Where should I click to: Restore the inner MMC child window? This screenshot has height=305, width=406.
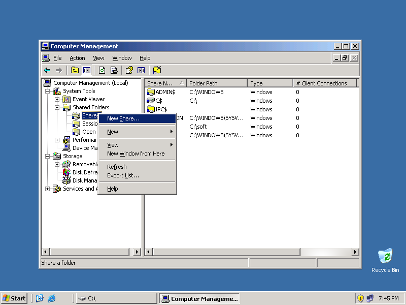[x=345, y=58]
